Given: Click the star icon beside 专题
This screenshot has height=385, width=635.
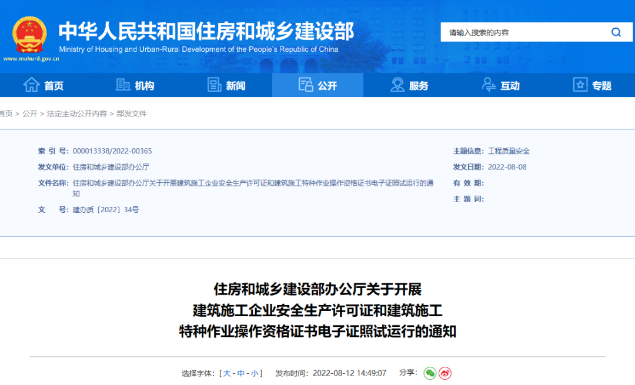Looking at the screenshot, I should (579, 85).
